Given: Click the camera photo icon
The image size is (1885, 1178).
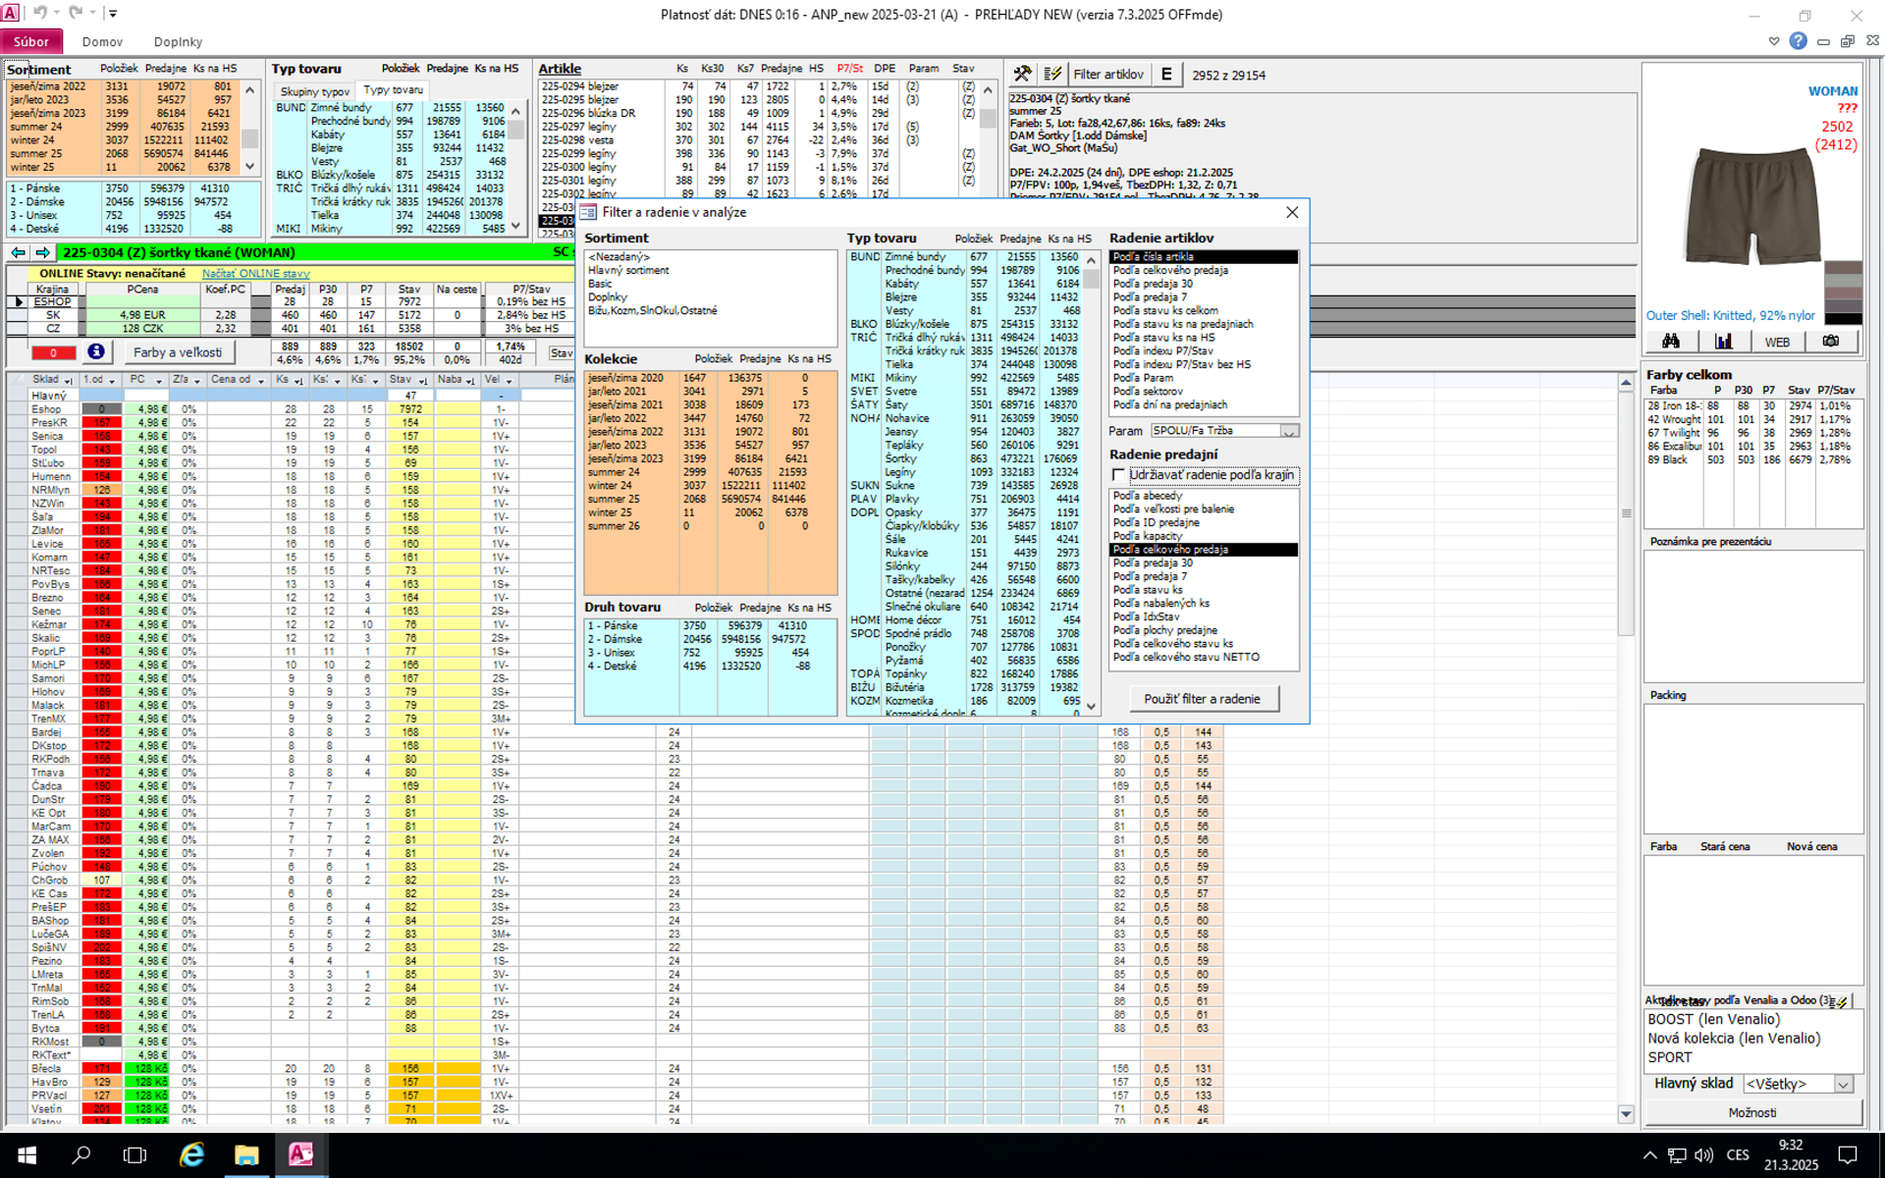Looking at the screenshot, I should click(1831, 342).
